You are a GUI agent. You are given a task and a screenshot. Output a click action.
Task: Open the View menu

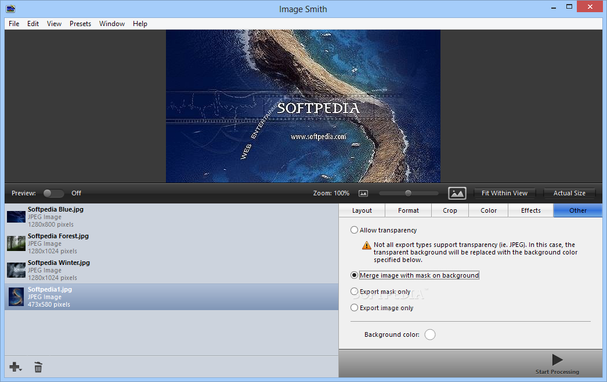coord(54,24)
